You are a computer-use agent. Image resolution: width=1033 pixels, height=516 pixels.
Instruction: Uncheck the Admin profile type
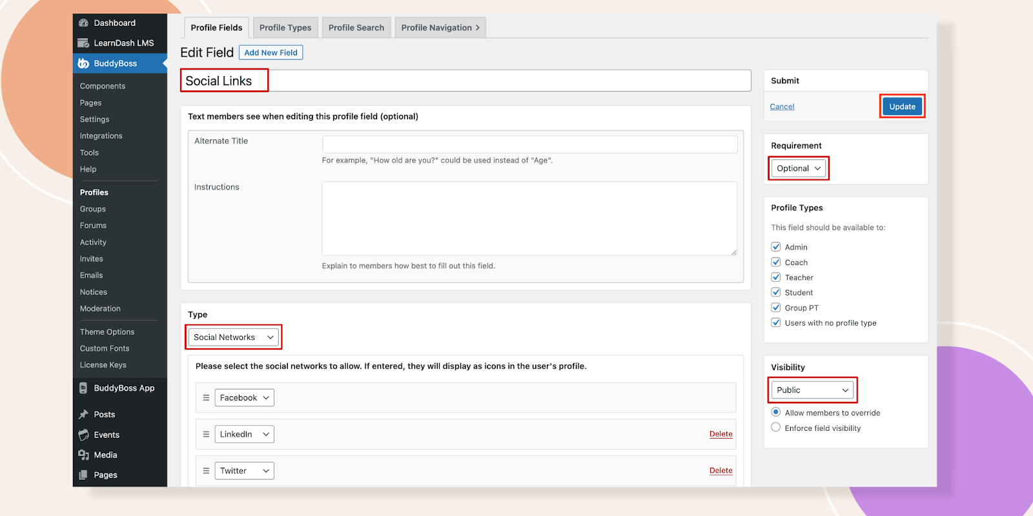point(776,247)
